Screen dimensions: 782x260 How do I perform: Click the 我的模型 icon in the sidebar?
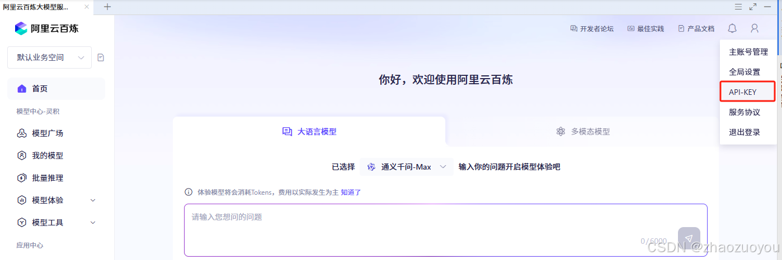coord(22,156)
